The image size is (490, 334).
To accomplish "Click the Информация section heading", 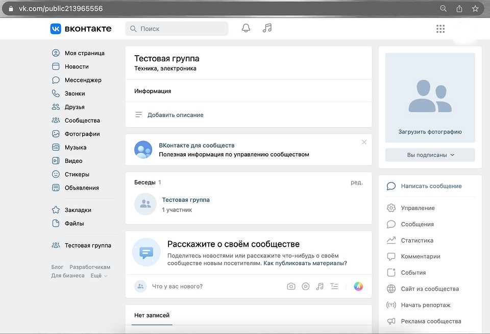I will pyautogui.click(x=153, y=91).
